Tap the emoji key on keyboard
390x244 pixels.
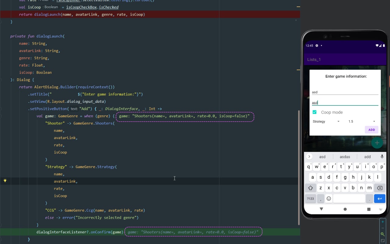(329, 199)
